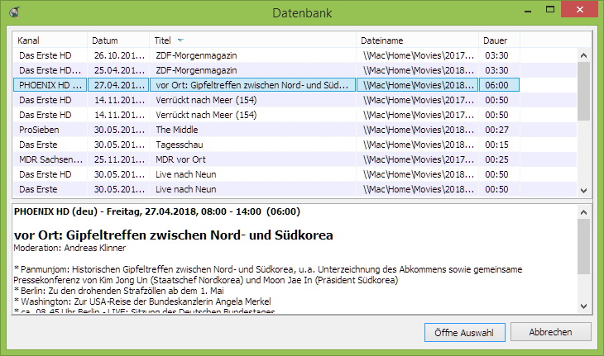Screen dimensions: 604x356
Task: Select the ProSieben The Middle recording
Action: (x=248, y=130)
